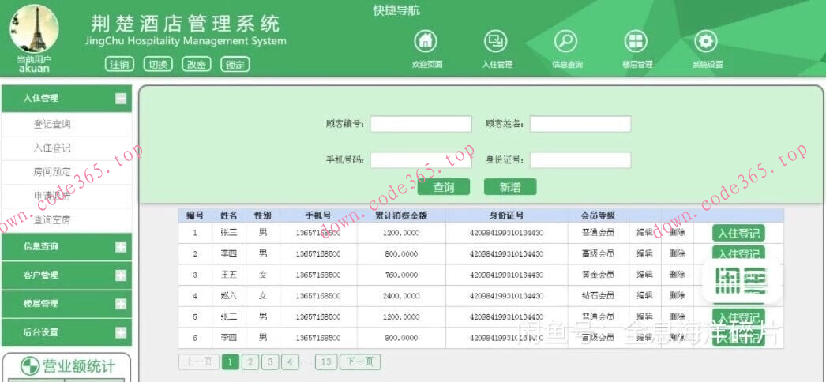Image resolution: width=826 pixels, height=382 pixels.
Task: Focus the 顾客编号 input field
Action: click(421, 124)
